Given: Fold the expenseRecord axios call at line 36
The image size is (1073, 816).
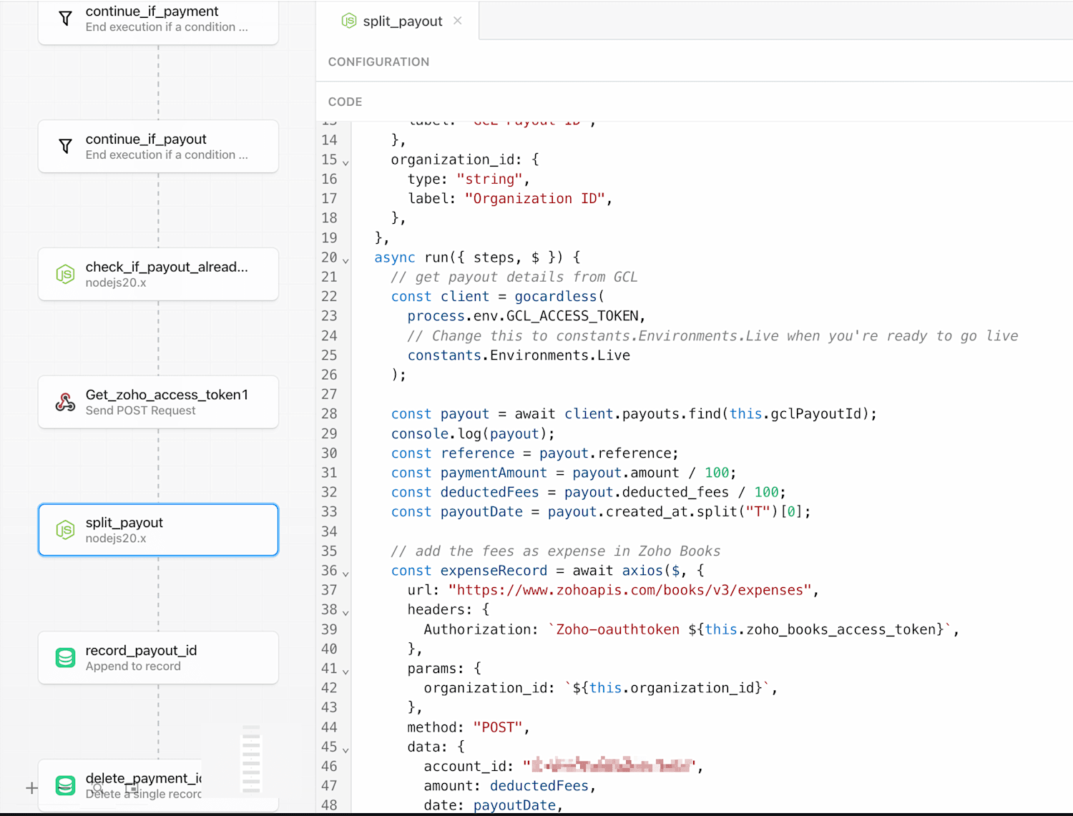Looking at the screenshot, I should [x=346, y=574].
